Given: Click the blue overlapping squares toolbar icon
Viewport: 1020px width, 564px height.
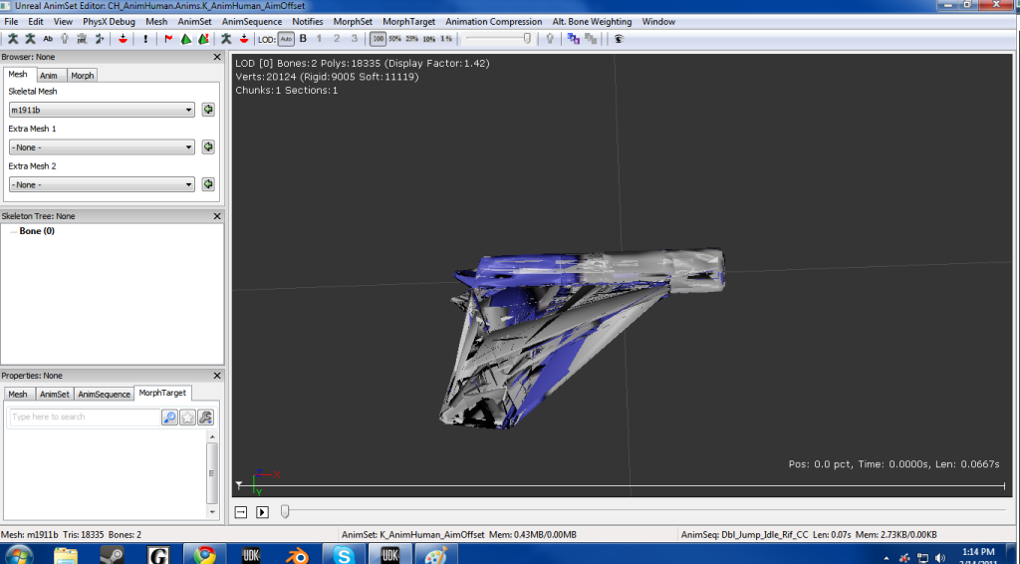Looking at the screenshot, I should tap(573, 39).
